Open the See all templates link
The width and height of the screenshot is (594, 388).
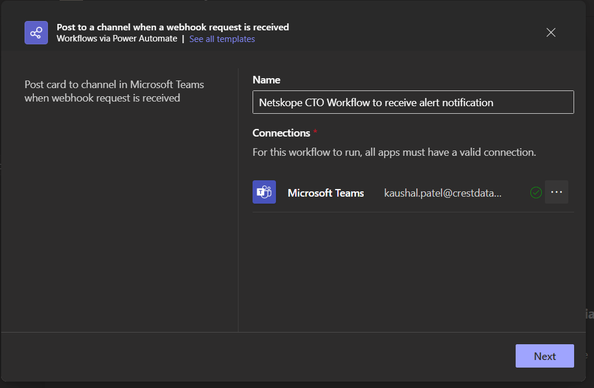222,39
